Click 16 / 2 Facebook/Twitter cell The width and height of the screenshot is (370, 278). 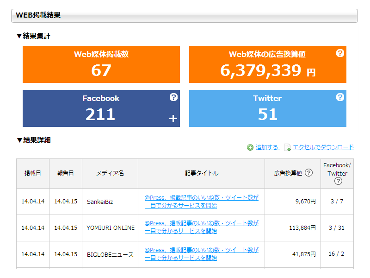(x=337, y=254)
